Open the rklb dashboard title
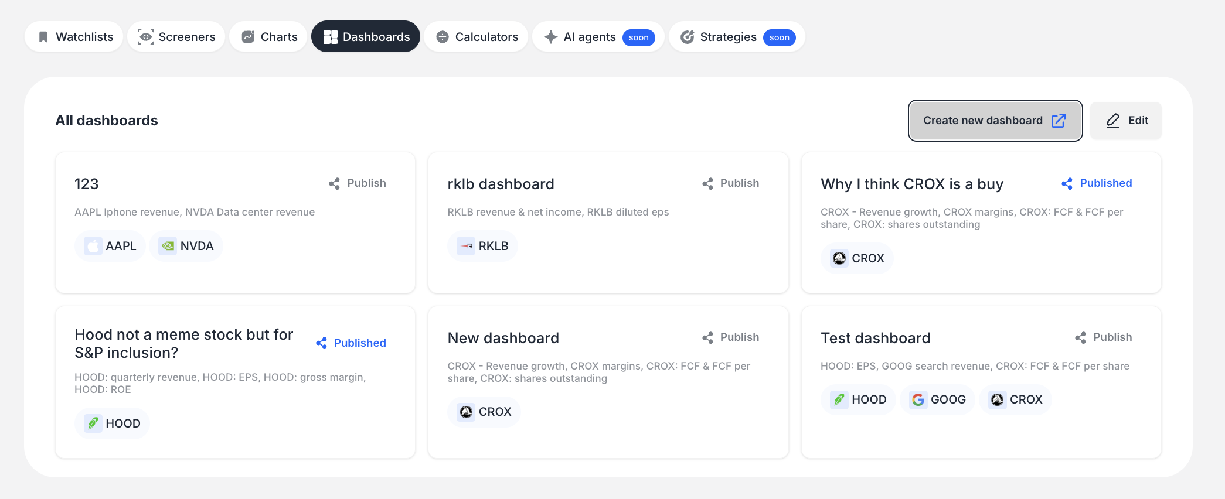1225x499 pixels. point(501,184)
